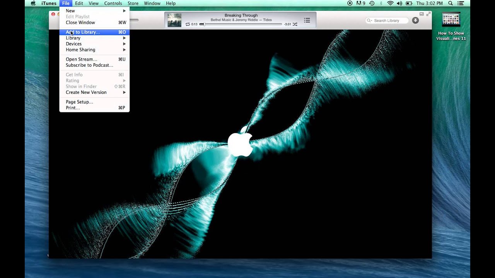Open the search magnifier dropdown in iTunes
Image resolution: width=495 pixels, height=278 pixels.
369,20
